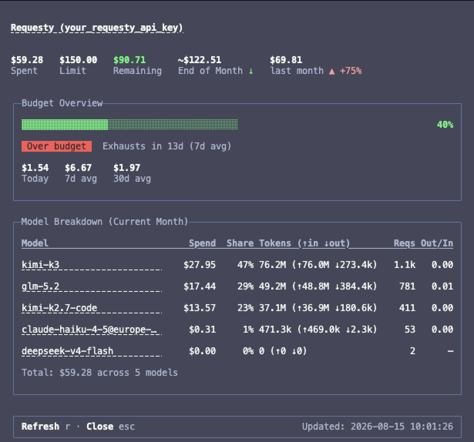Screen dimensions: 474x442
Task: Click the Model Breakdown (Current Month) title
Action: coord(105,221)
